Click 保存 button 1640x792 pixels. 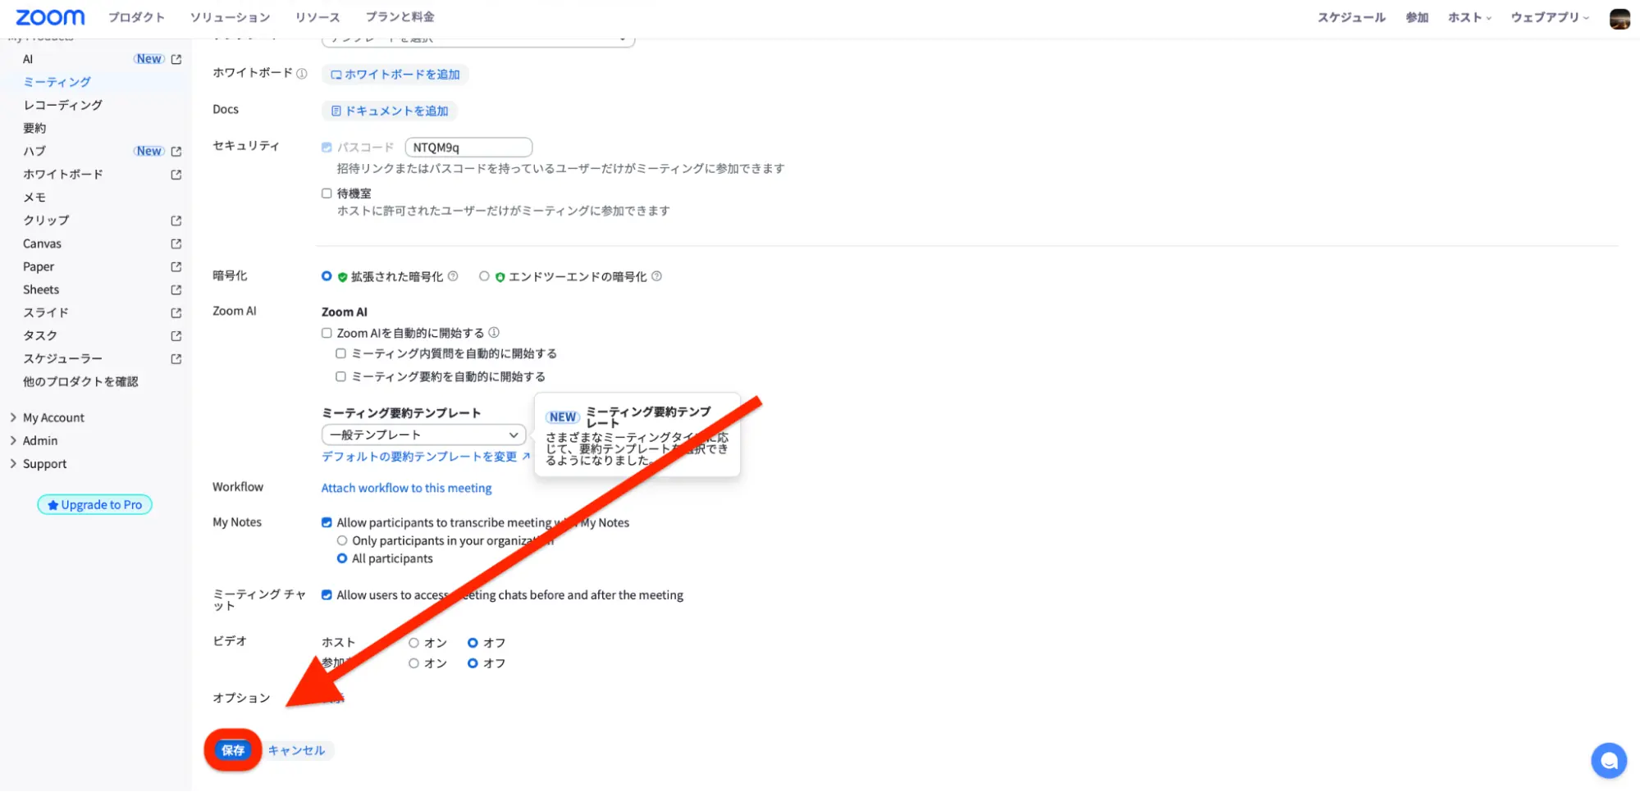pyautogui.click(x=233, y=750)
